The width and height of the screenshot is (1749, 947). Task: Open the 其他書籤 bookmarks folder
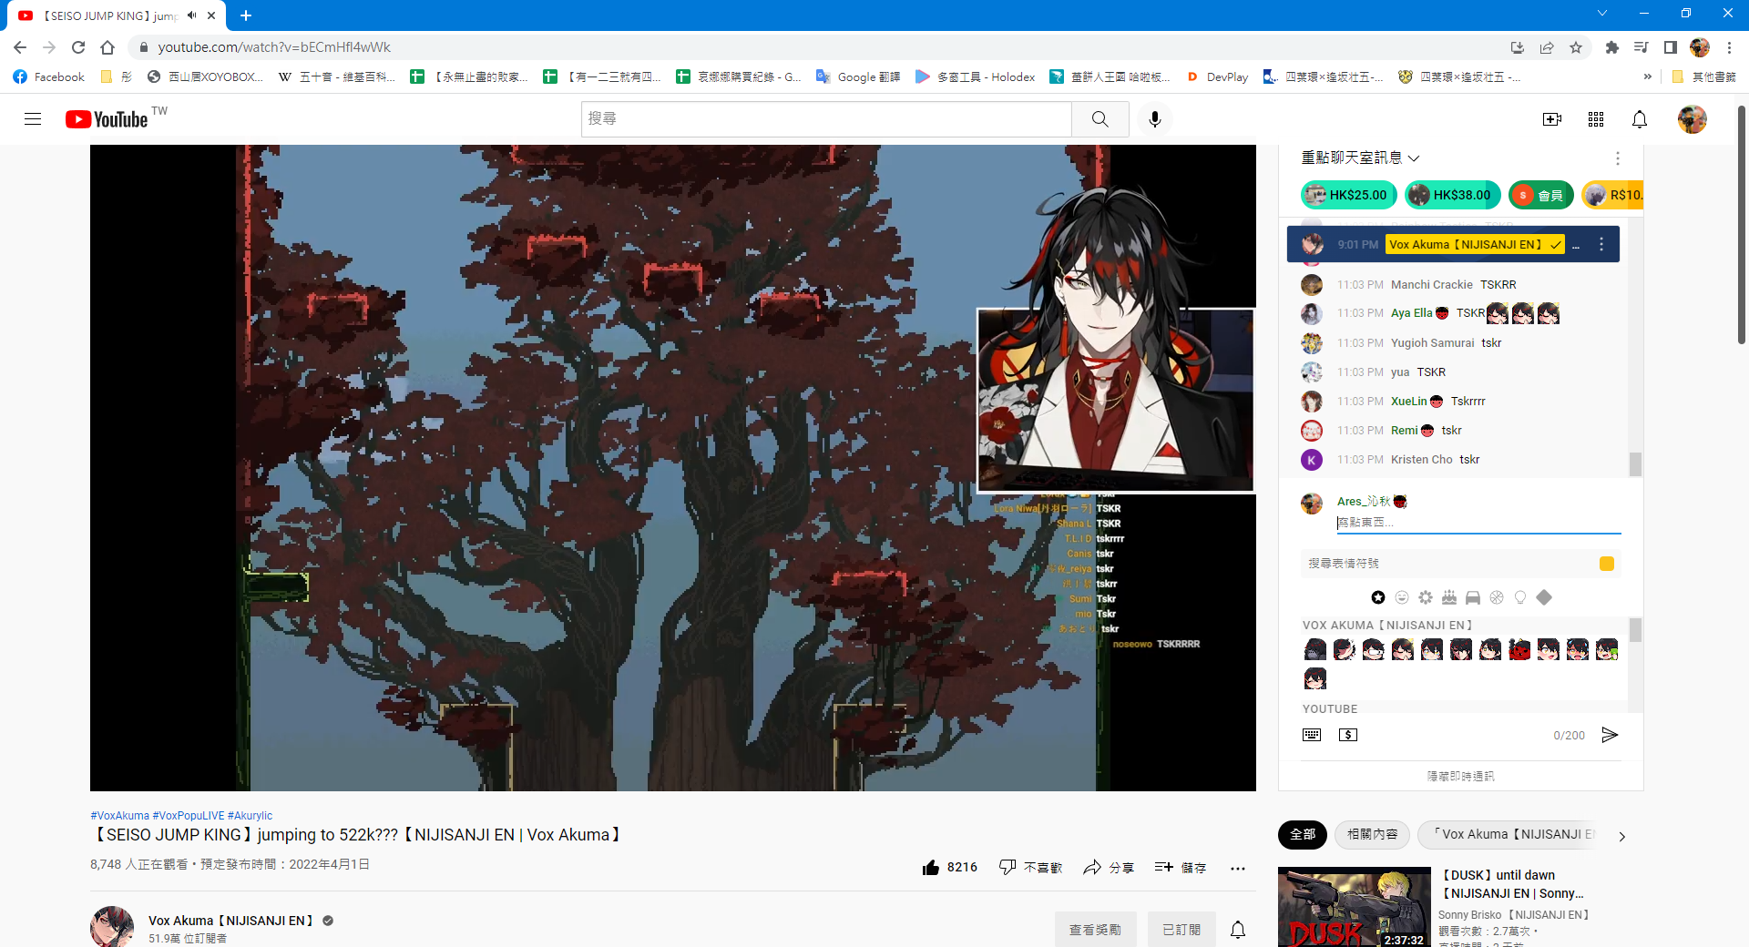[1704, 77]
